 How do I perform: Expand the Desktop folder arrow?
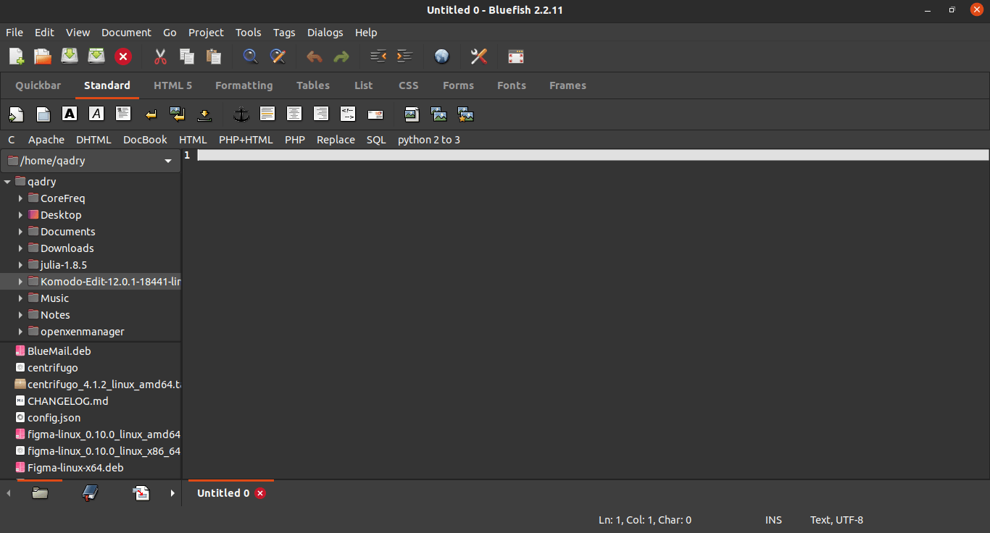pyautogui.click(x=20, y=215)
